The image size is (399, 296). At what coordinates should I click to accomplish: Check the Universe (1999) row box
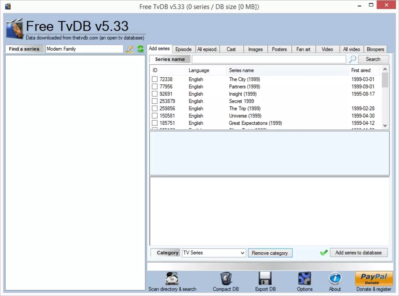point(154,116)
